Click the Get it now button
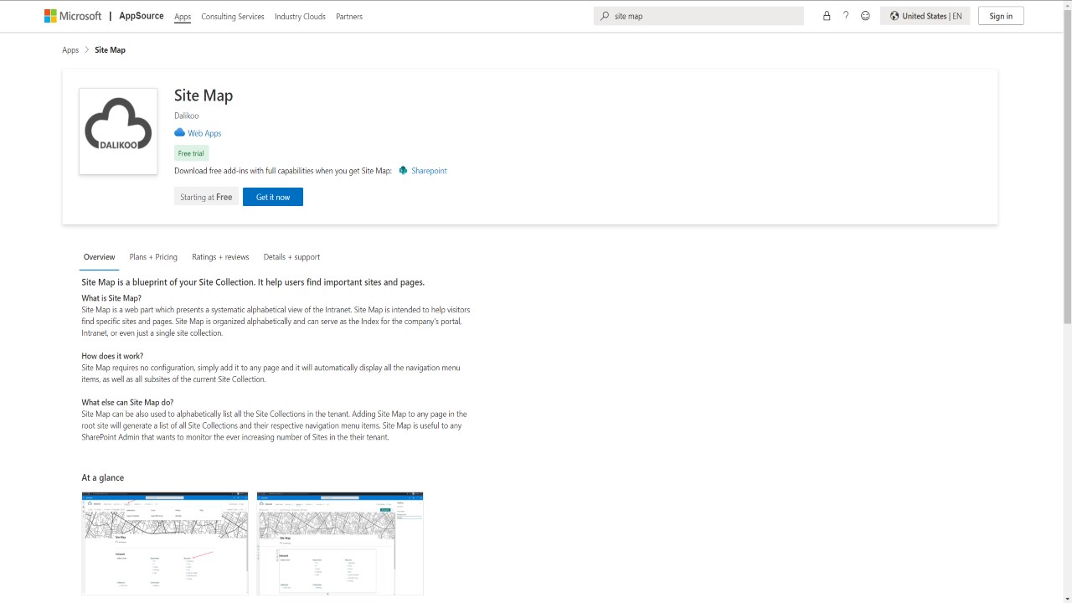The height and width of the screenshot is (603, 1072). pyautogui.click(x=273, y=197)
